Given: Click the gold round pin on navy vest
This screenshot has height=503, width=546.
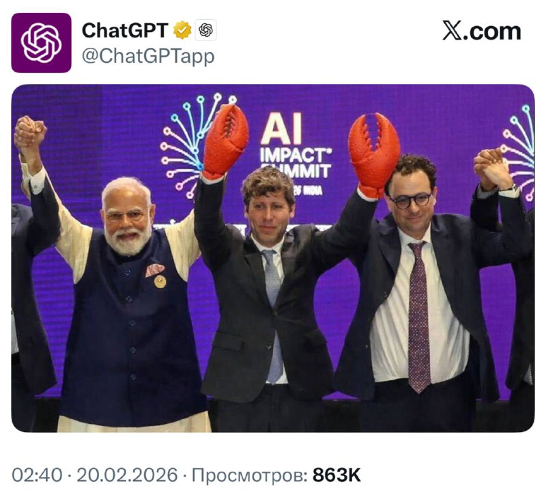Looking at the screenshot, I should [x=160, y=281].
